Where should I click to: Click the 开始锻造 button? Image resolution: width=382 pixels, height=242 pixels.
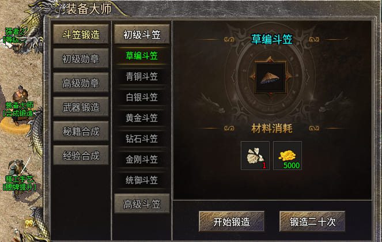pos(232,221)
